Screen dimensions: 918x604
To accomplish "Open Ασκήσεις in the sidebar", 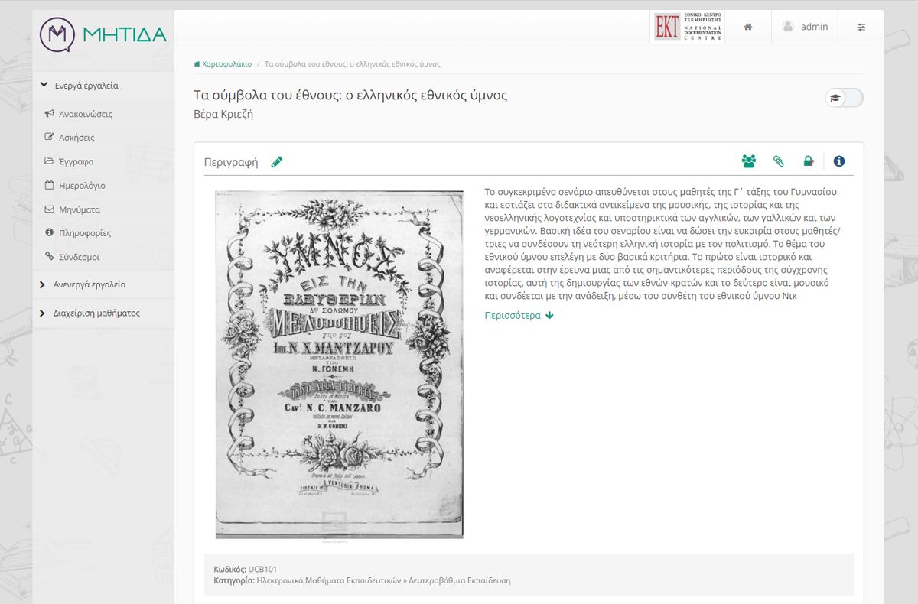I will point(76,138).
